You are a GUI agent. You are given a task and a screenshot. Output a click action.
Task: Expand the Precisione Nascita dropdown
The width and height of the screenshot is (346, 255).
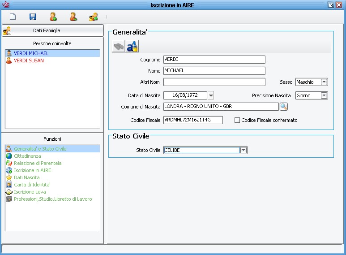click(x=324, y=95)
